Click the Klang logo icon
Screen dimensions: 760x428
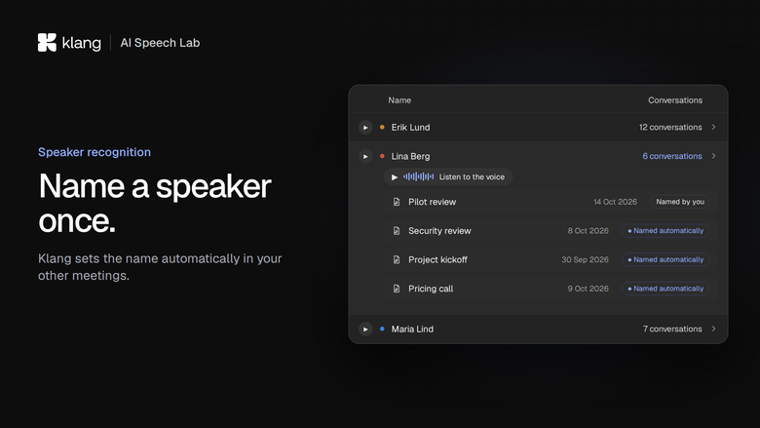tap(47, 43)
